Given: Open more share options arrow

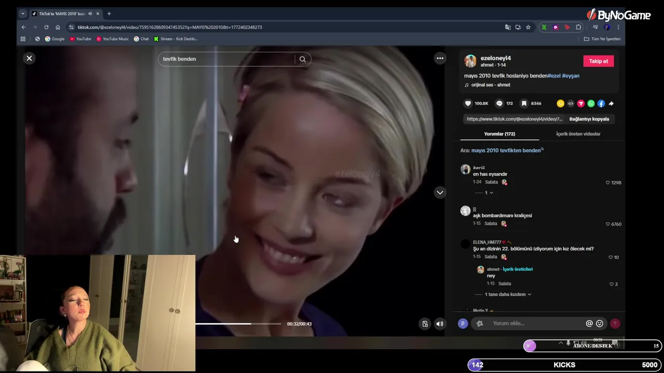Looking at the screenshot, I should coord(611,104).
